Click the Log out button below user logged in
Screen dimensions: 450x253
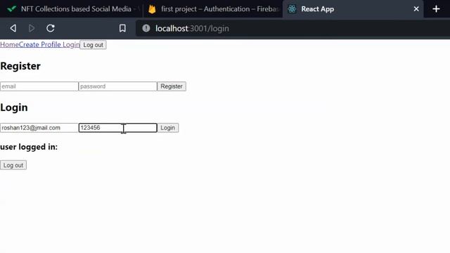[x=13, y=165]
